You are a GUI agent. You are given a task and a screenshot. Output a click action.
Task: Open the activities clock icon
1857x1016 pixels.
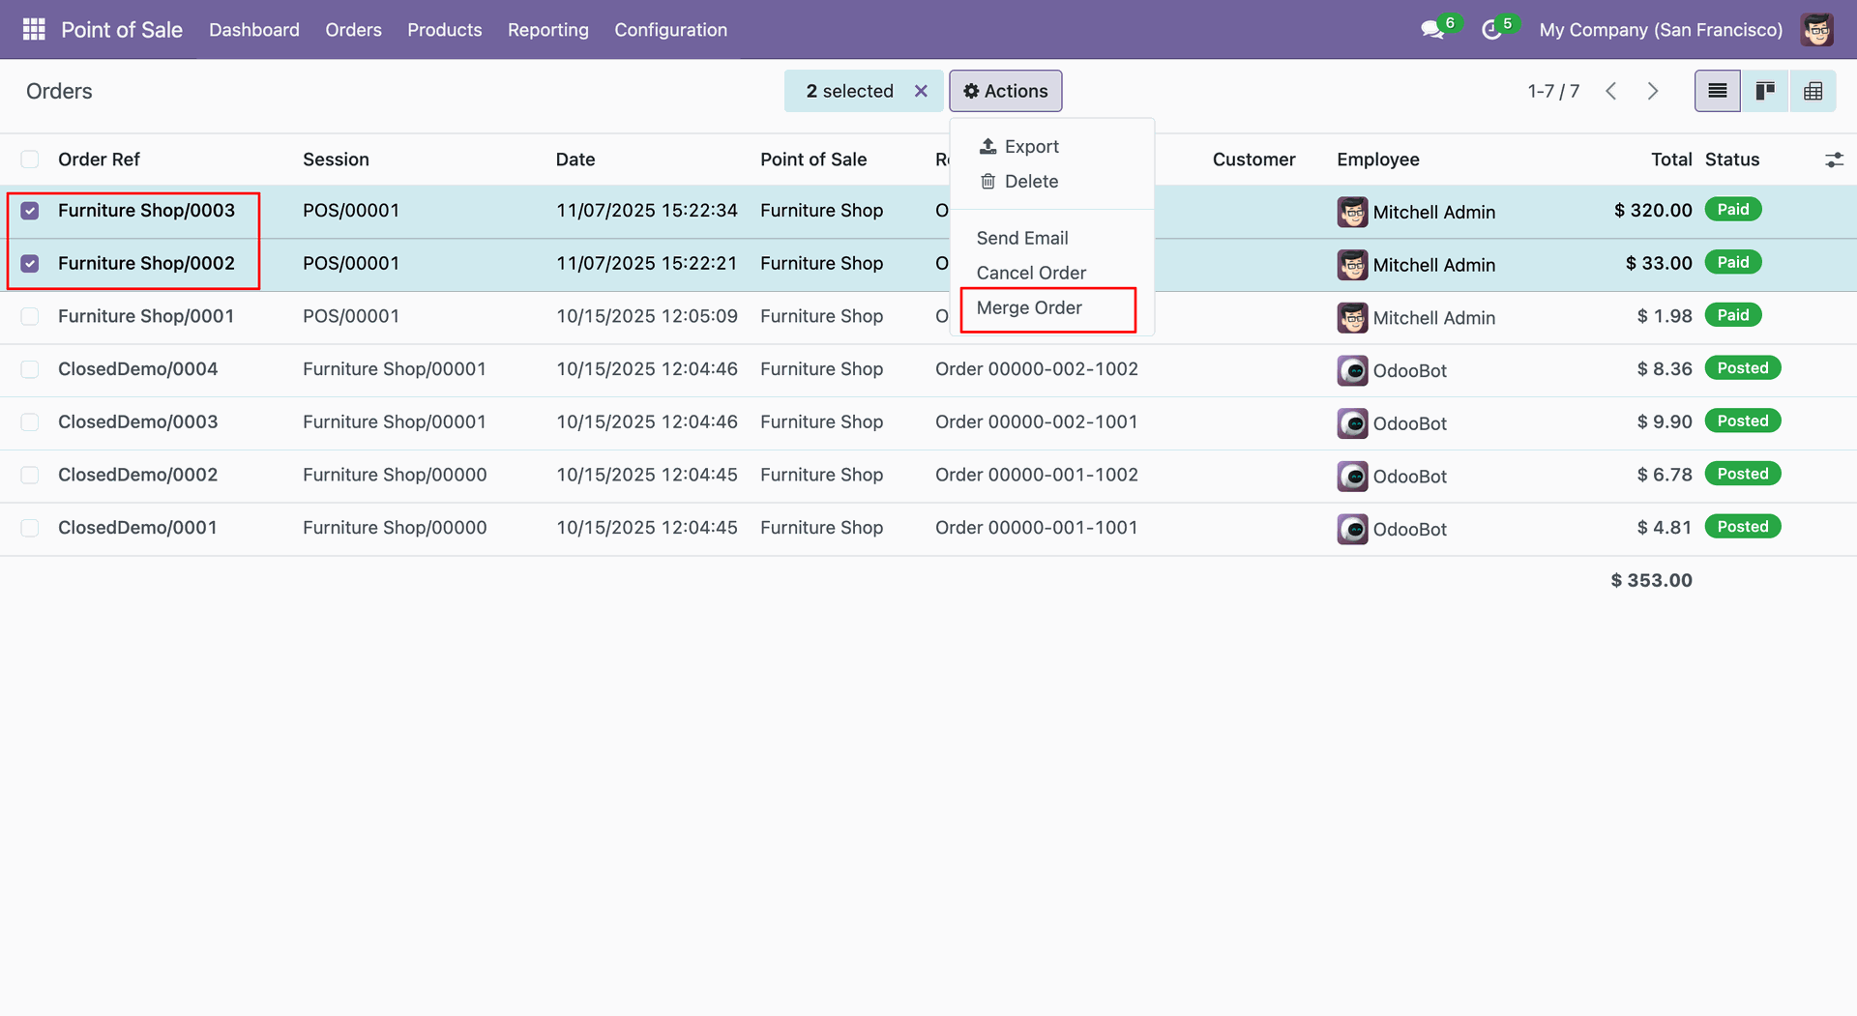1490,30
